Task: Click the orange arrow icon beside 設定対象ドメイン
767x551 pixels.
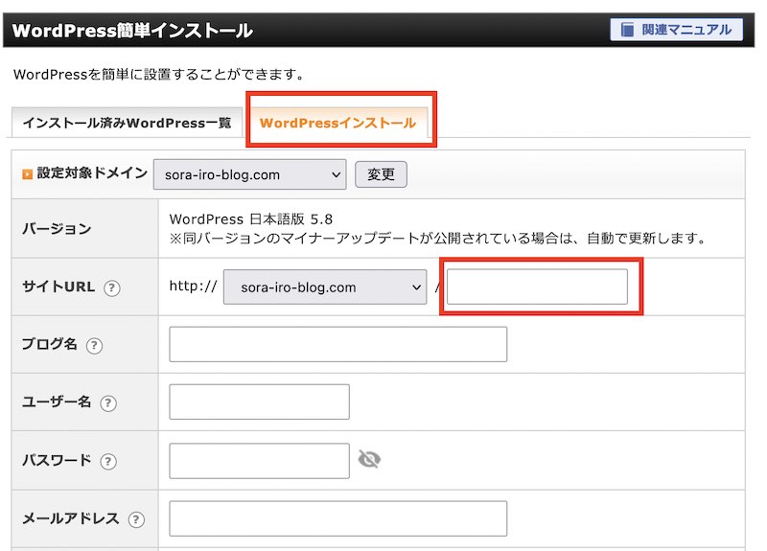Action: click(28, 174)
